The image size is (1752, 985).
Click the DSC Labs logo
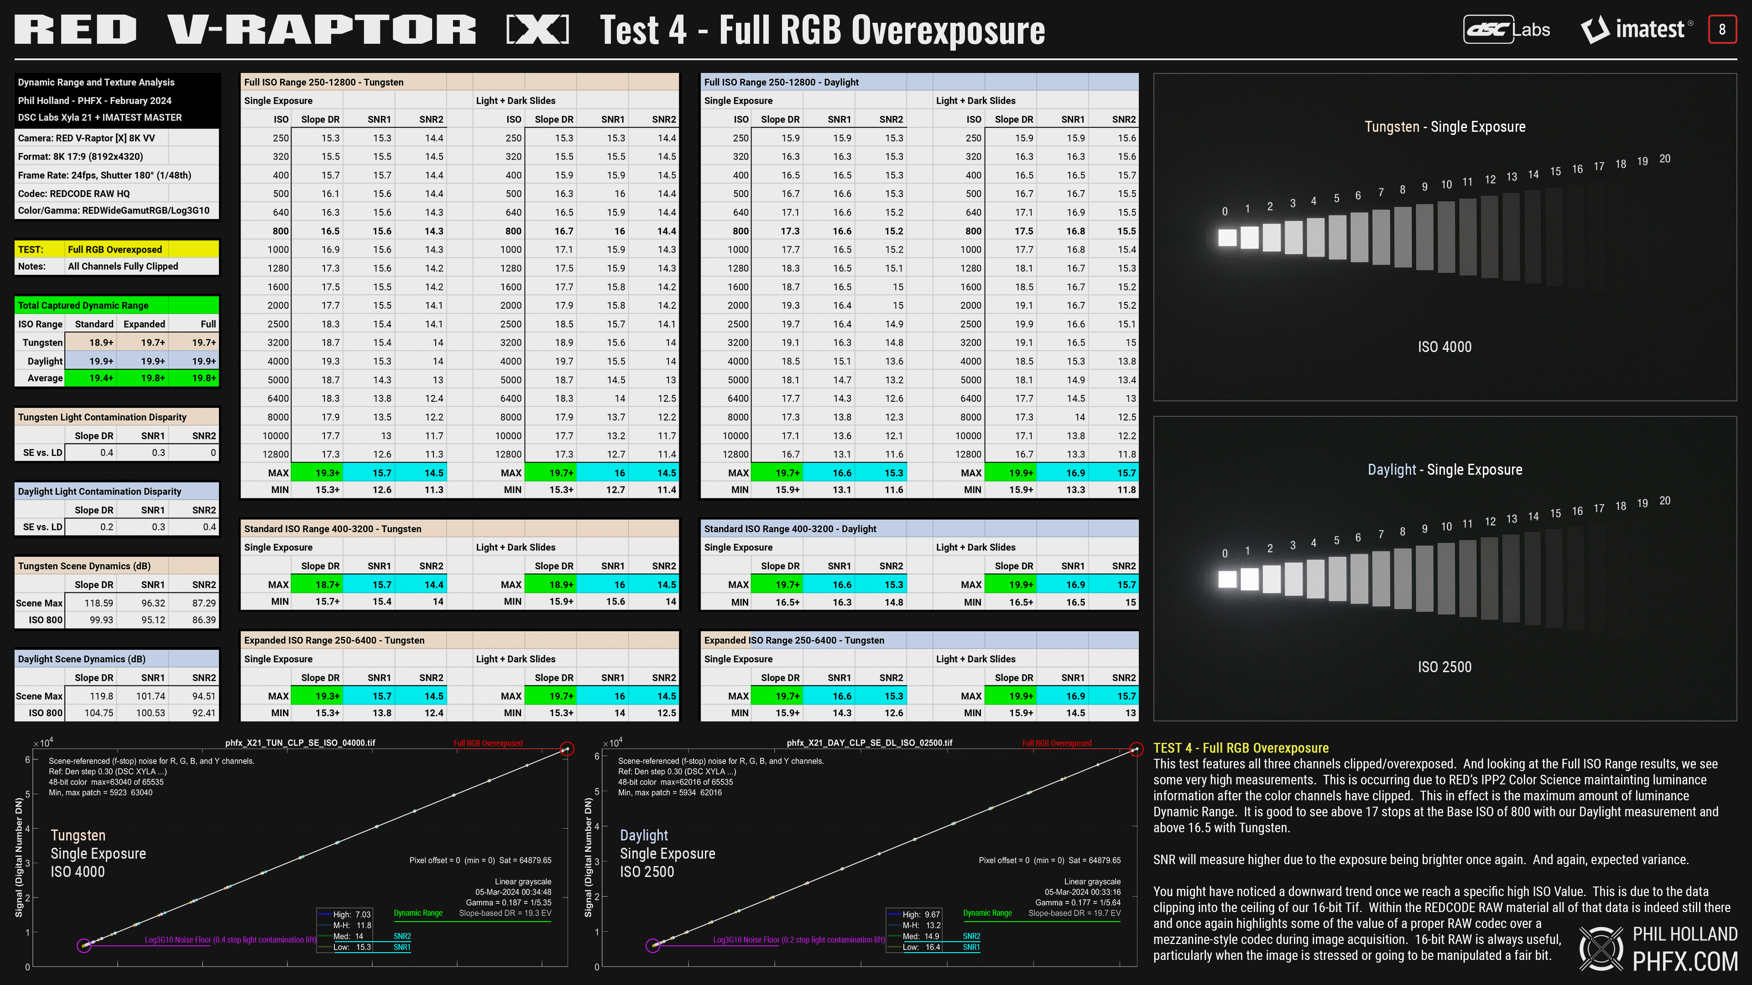click(x=1506, y=29)
